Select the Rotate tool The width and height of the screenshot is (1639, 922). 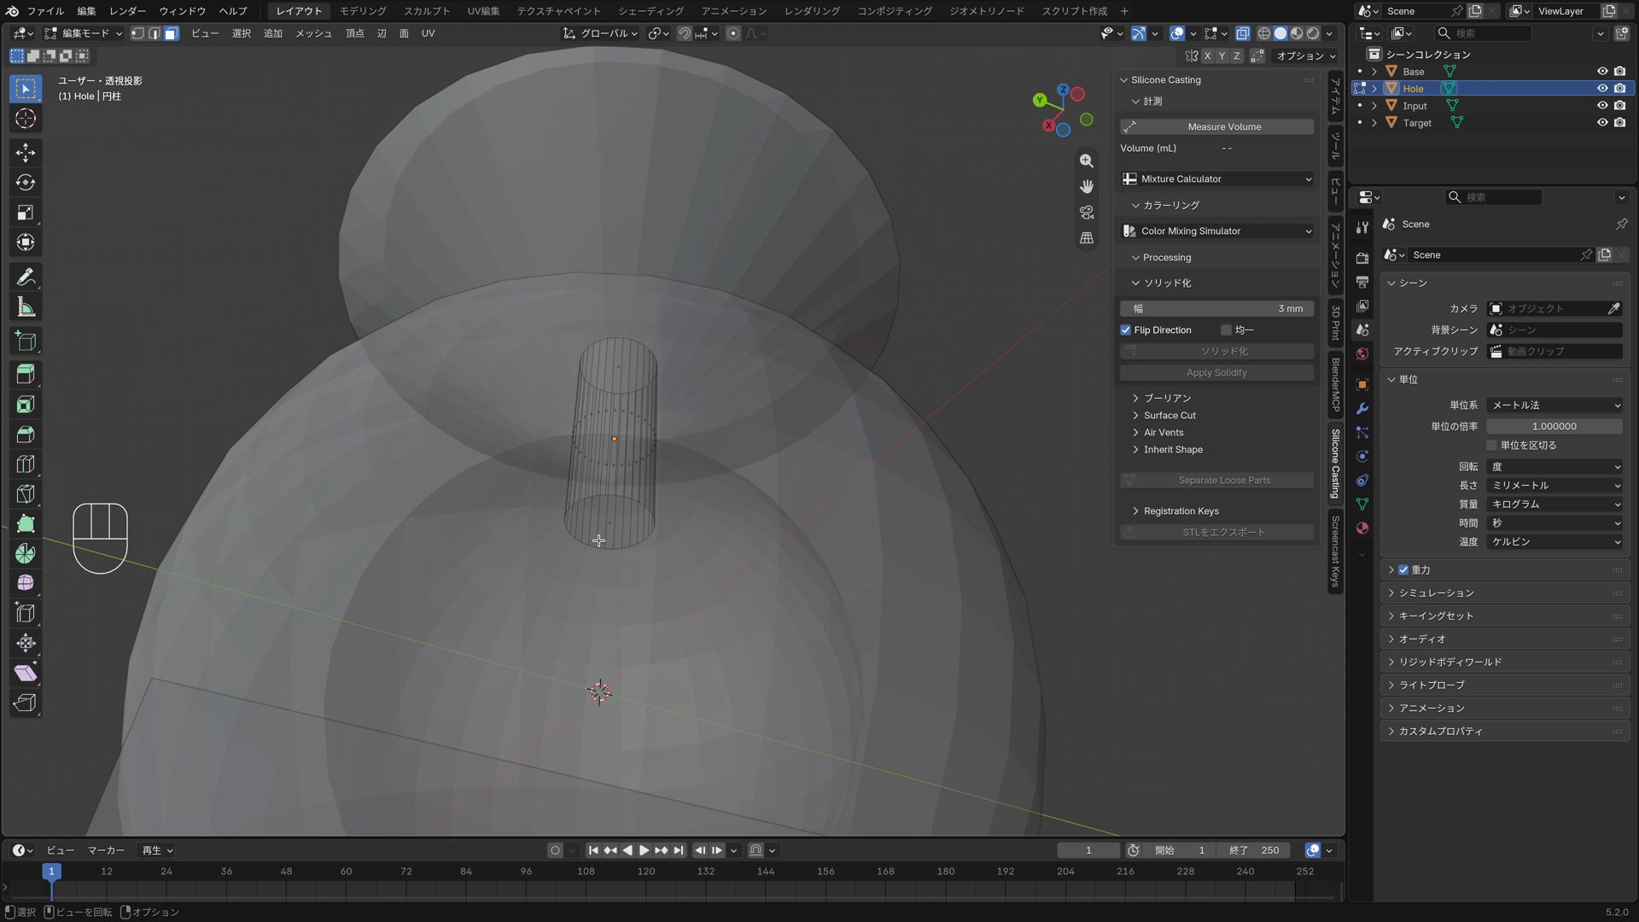click(x=26, y=183)
